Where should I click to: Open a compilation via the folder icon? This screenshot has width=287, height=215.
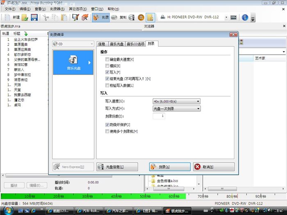click(25, 18)
